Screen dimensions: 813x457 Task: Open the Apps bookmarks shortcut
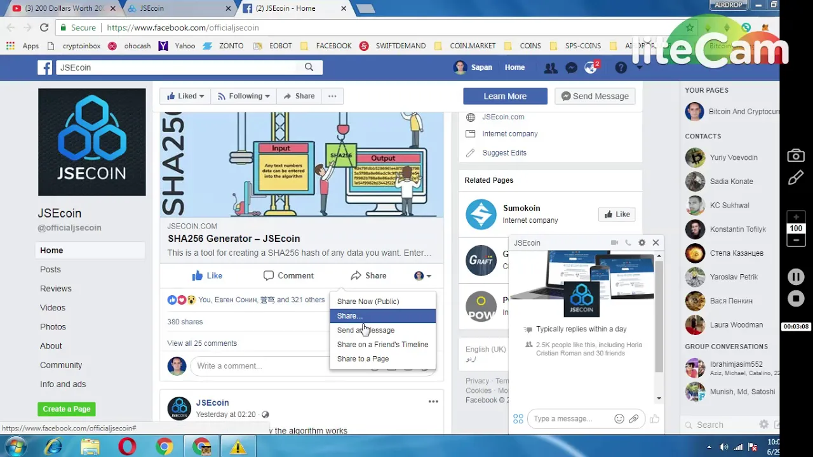coord(23,46)
